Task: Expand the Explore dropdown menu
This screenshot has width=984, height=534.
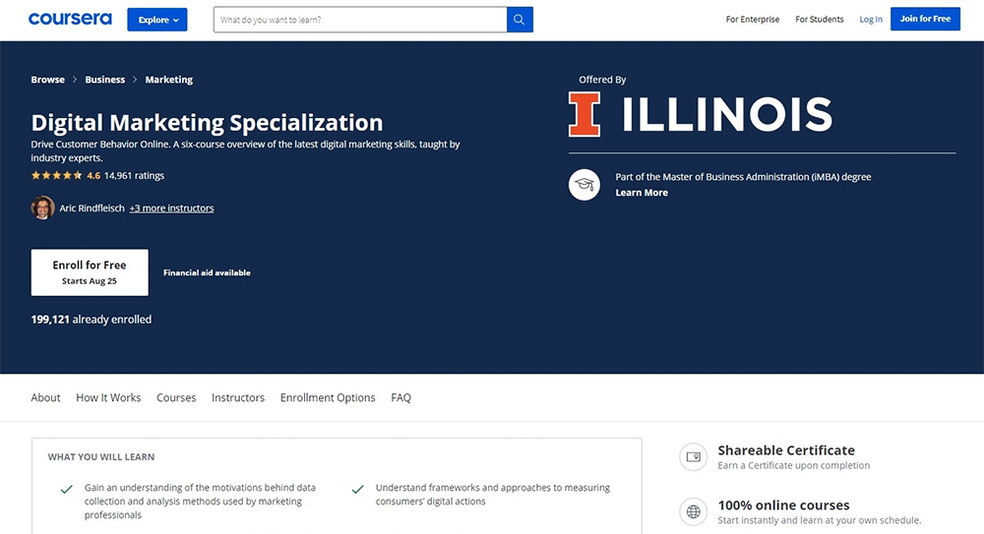Action: click(156, 20)
